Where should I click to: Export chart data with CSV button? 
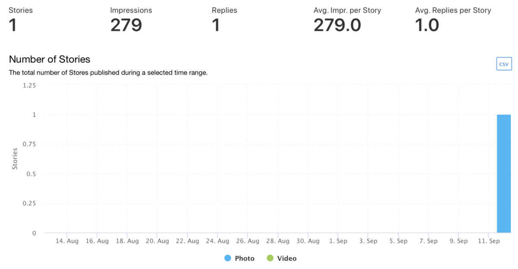[504, 64]
